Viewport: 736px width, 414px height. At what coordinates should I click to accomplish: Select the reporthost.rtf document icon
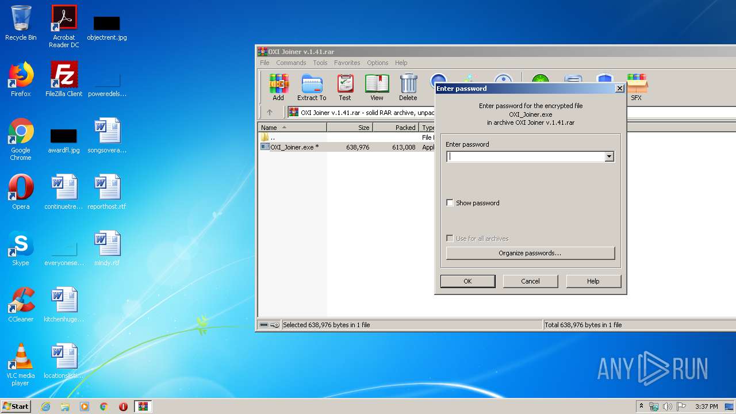pyautogui.click(x=107, y=192)
